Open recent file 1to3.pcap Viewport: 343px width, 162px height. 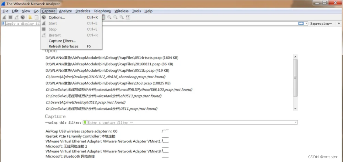pos(108,83)
